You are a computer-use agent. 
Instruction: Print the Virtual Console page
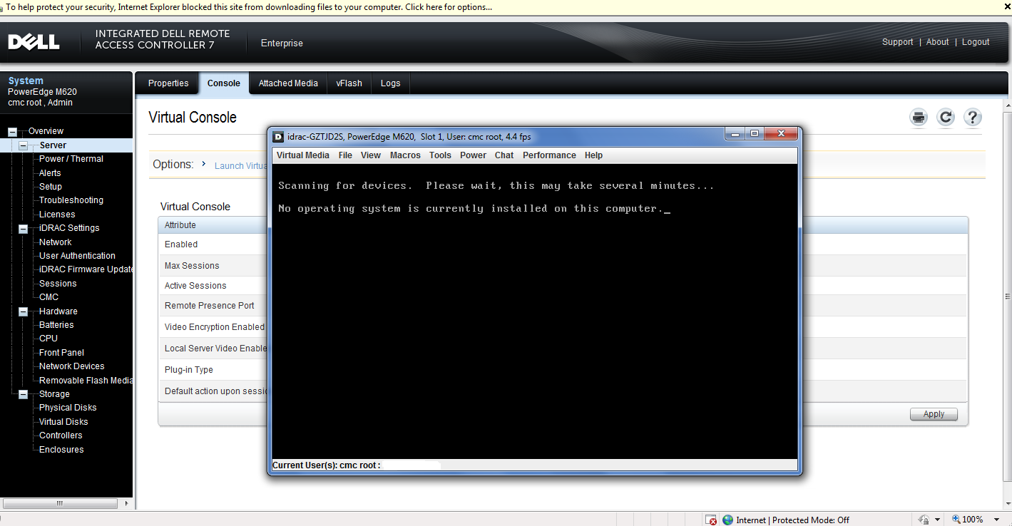click(919, 118)
